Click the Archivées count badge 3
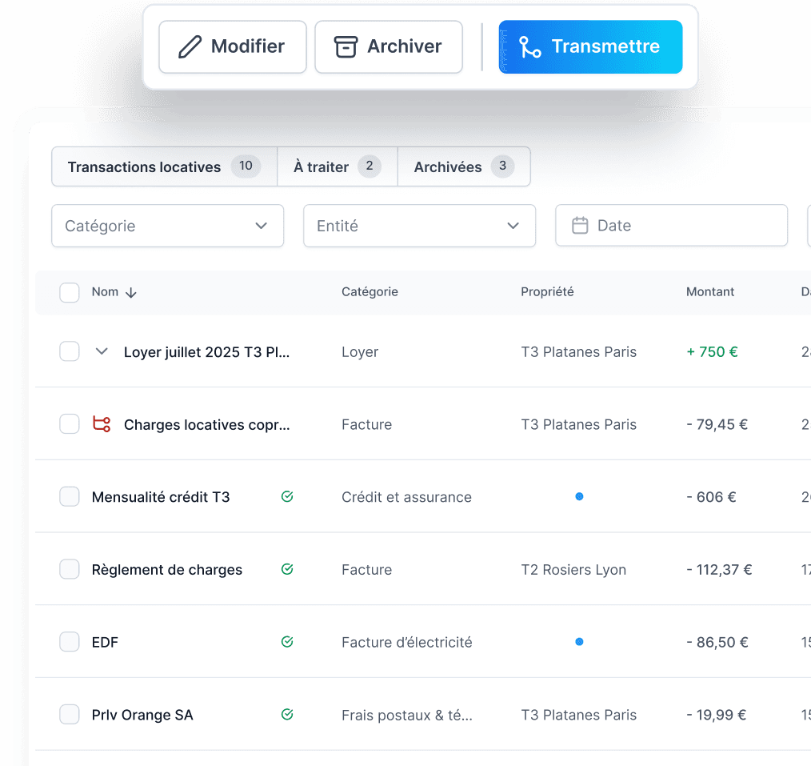Viewport: 811px width, 766px height. click(x=503, y=166)
